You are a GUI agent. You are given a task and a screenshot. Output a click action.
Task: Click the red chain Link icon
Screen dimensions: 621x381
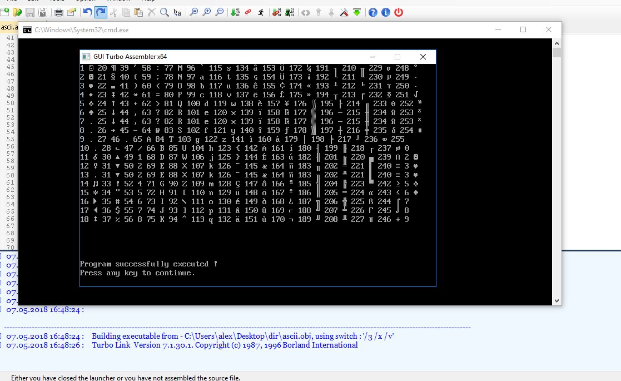pyautogui.click(x=248, y=12)
